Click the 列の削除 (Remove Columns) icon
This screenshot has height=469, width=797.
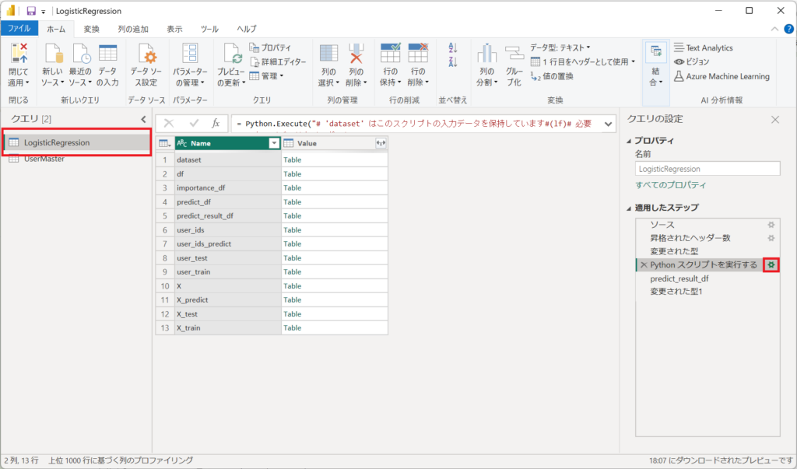[356, 54]
